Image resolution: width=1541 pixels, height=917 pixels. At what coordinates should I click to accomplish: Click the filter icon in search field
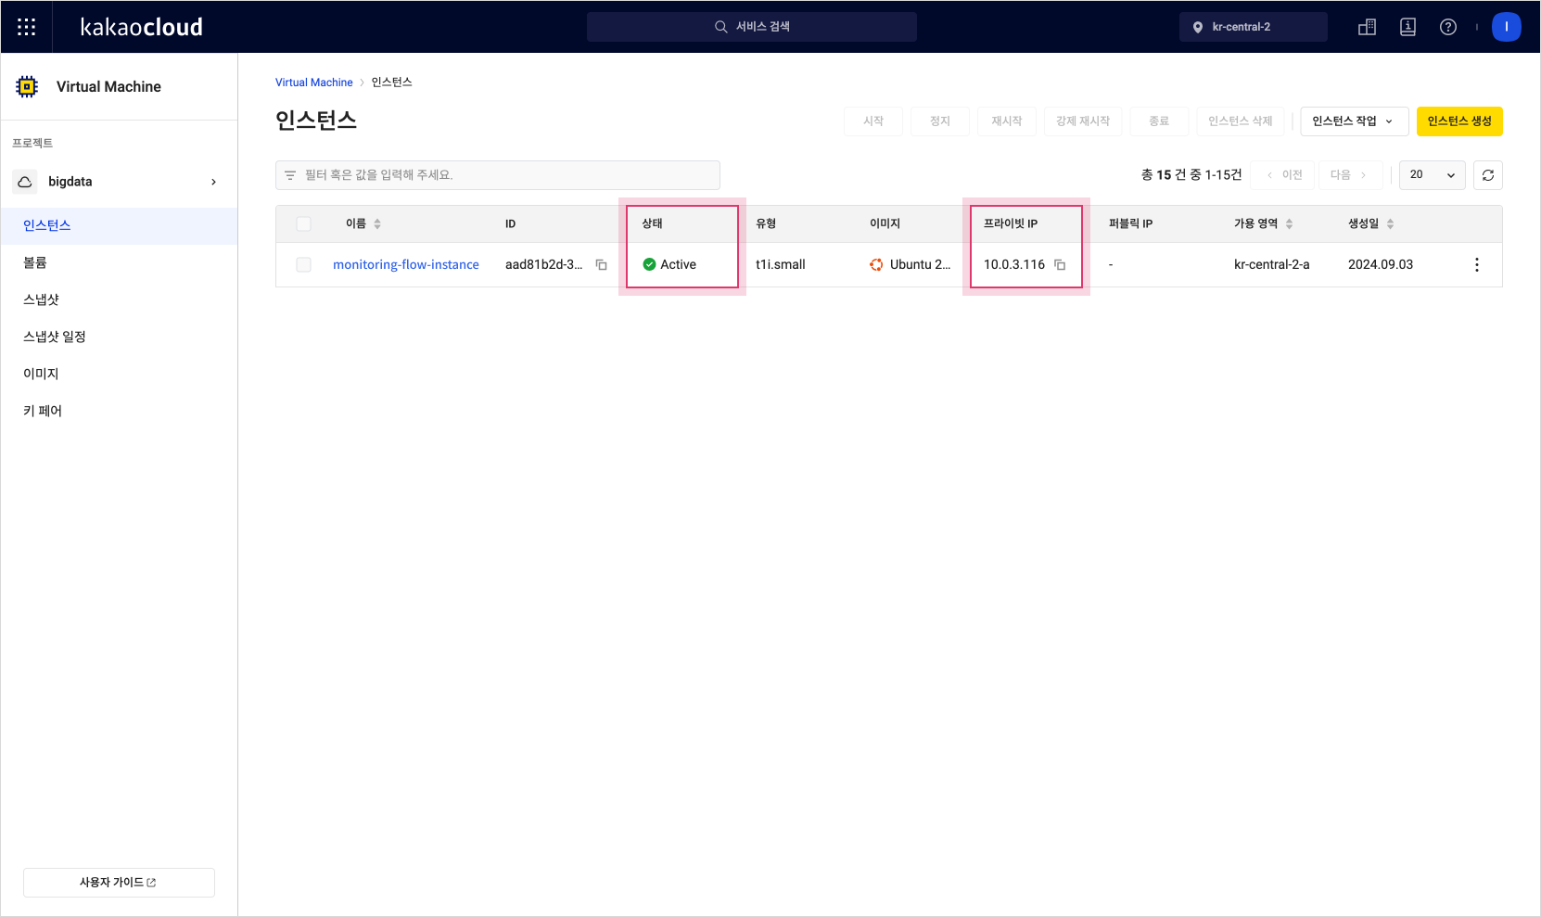290,175
